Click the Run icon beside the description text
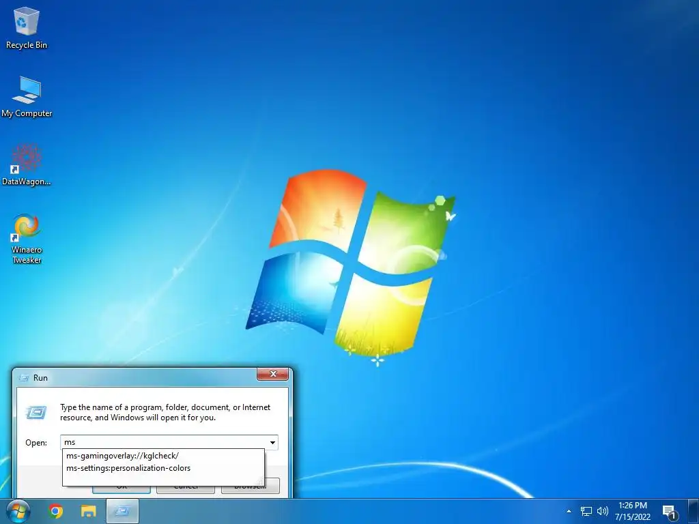Image resolution: width=699 pixels, height=524 pixels. click(37, 412)
